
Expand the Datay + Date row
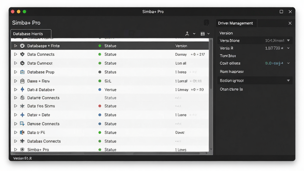point(15,115)
